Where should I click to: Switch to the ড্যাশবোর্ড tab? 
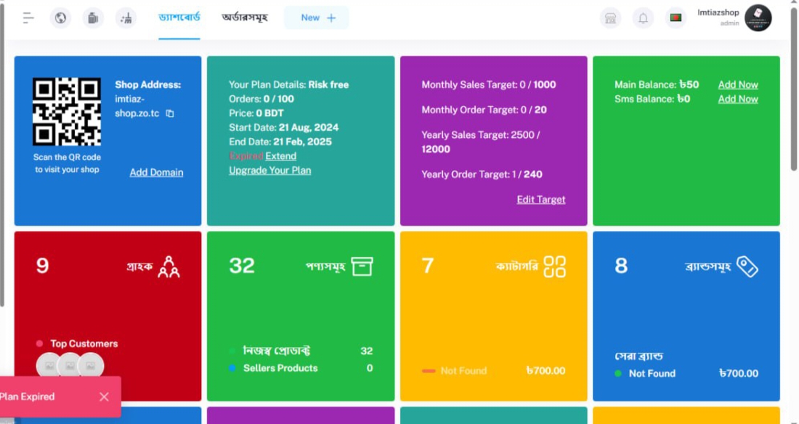[179, 17]
